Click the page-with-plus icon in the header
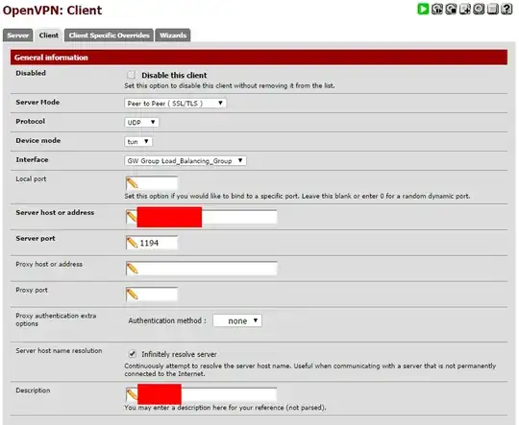This screenshot has width=519, height=425. (x=465, y=9)
